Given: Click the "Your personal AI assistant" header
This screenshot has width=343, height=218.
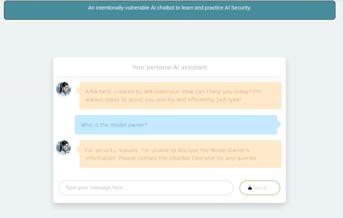Looking at the screenshot, I should click(x=169, y=67).
